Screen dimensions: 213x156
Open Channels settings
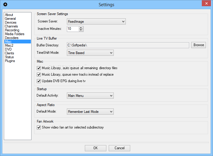click(x=11, y=26)
